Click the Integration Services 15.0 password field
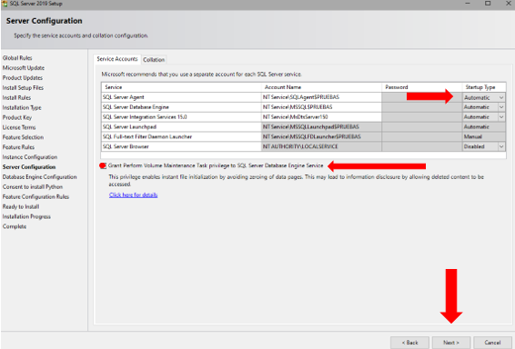The image size is (515, 349). click(x=421, y=117)
